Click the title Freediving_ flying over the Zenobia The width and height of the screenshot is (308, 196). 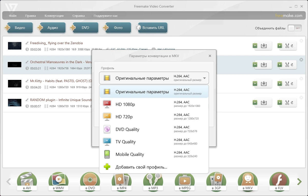point(56,43)
